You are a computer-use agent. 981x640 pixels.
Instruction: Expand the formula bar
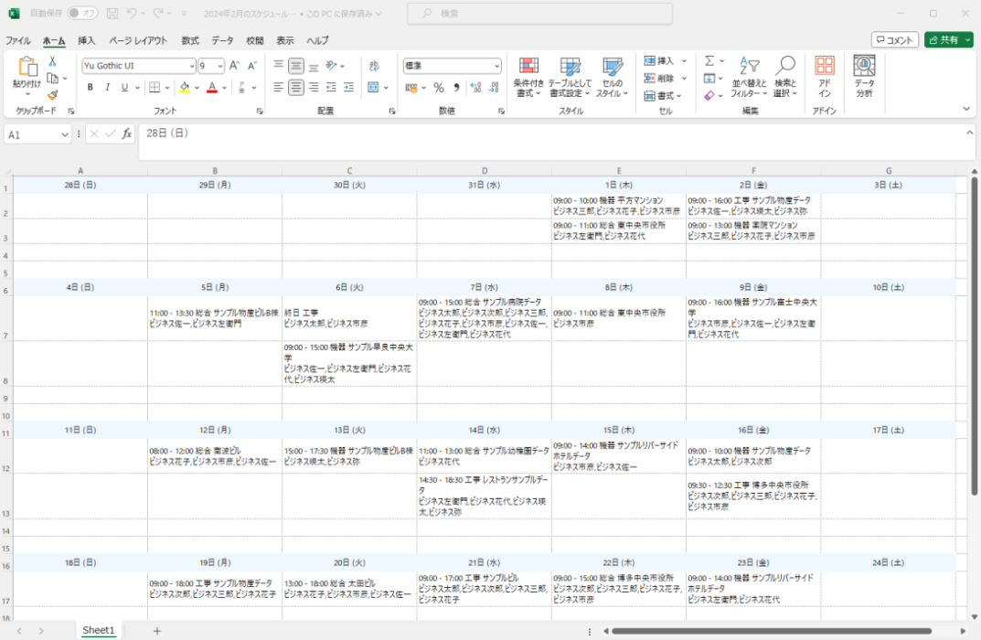click(969, 133)
